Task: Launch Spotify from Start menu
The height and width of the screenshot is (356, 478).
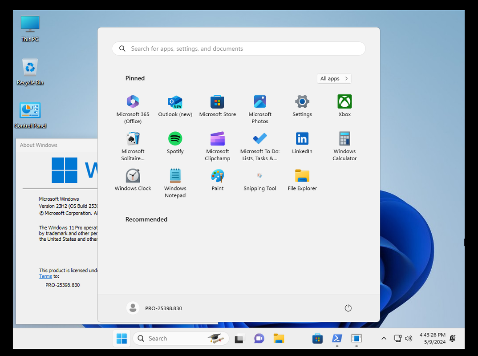Action: click(175, 143)
